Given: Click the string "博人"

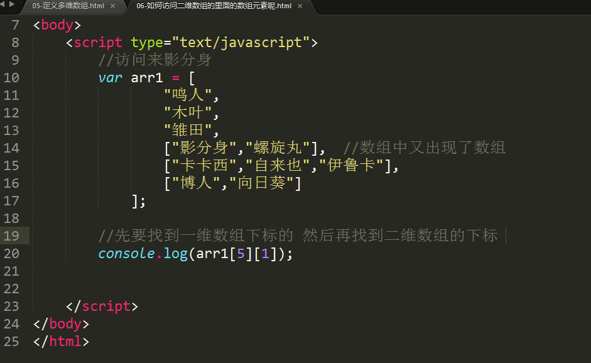Looking at the screenshot, I should click(x=196, y=183).
